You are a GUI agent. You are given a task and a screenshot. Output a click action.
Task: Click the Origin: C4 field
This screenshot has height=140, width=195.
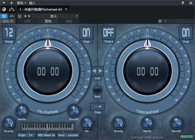(x=26, y=135)
